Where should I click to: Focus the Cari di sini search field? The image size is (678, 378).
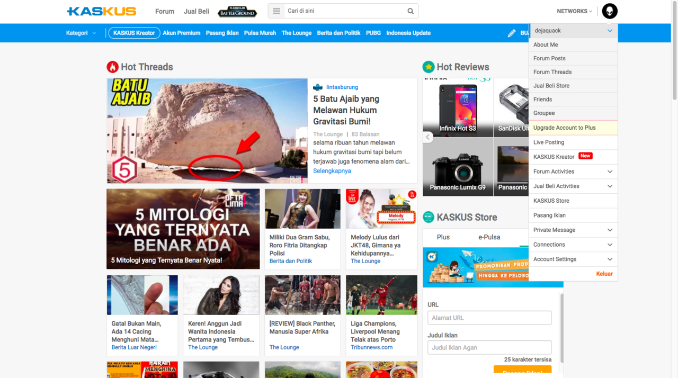pyautogui.click(x=344, y=11)
